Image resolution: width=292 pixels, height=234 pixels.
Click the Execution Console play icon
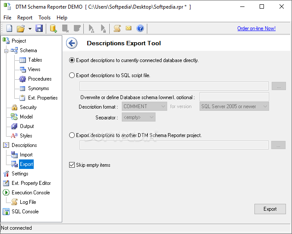pyautogui.click(x=6, y=192)
